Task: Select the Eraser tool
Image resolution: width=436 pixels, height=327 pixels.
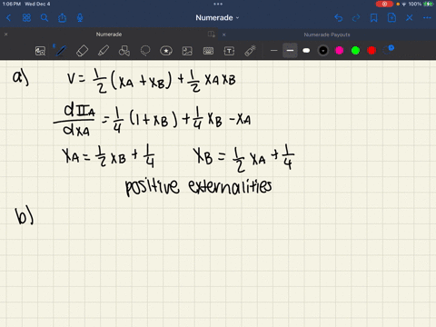Action: point(82,51)
